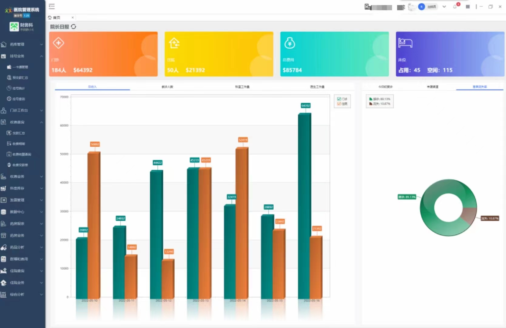
Task: Open 一卡通管理 in the sidebar
Action: point(20,67)
